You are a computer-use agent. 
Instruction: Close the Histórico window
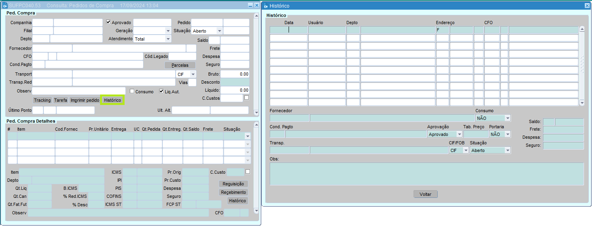[x=587, y=6]
